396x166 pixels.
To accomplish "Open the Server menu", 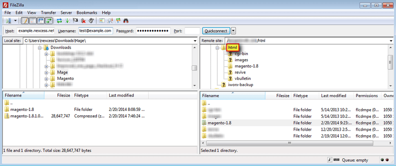I will tap(66, 13).
